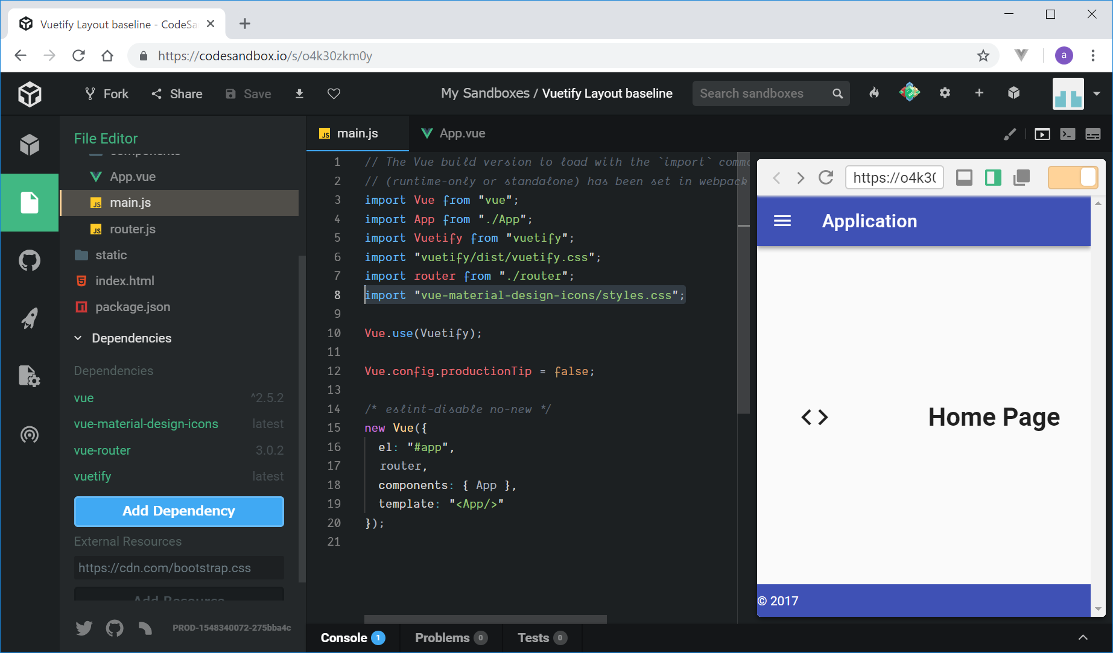
Task: Click the download sandbox icon
Action: pyautogui.click(x=299, y=93)
